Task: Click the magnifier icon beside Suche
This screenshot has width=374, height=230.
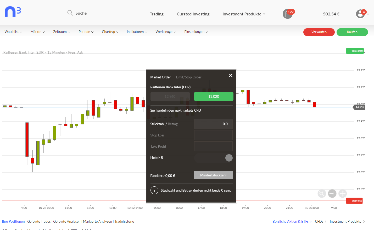Action: click(x=70, y=13)
